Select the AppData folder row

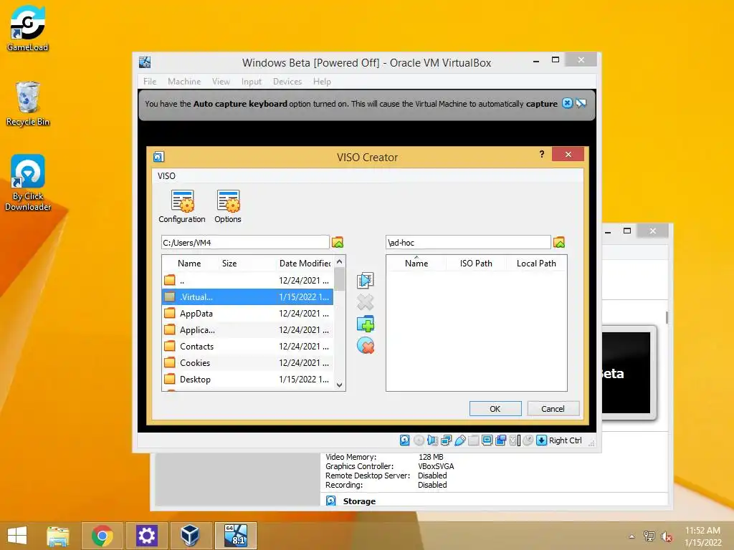coord(247,314)
